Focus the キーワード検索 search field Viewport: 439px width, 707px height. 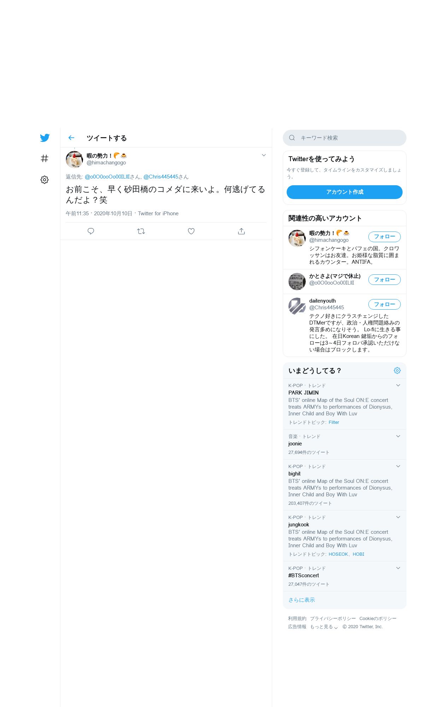coord(345,138)
